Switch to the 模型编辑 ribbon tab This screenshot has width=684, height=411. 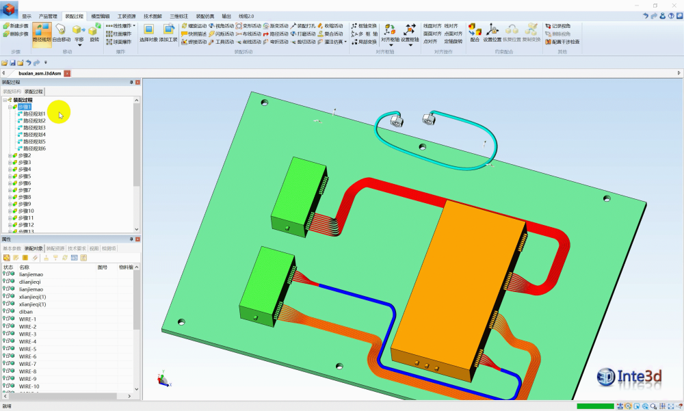coord(101,16)
